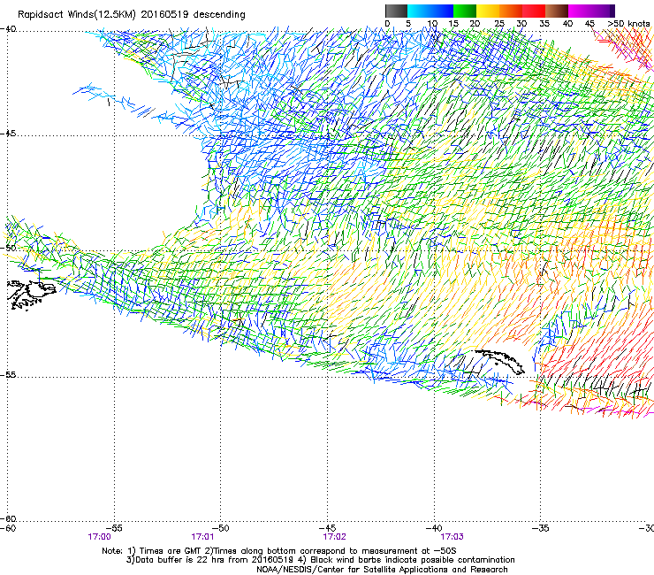Click the purple '17:00' time marker
Viewport: 654px width, 575px height.
(99, 537)
